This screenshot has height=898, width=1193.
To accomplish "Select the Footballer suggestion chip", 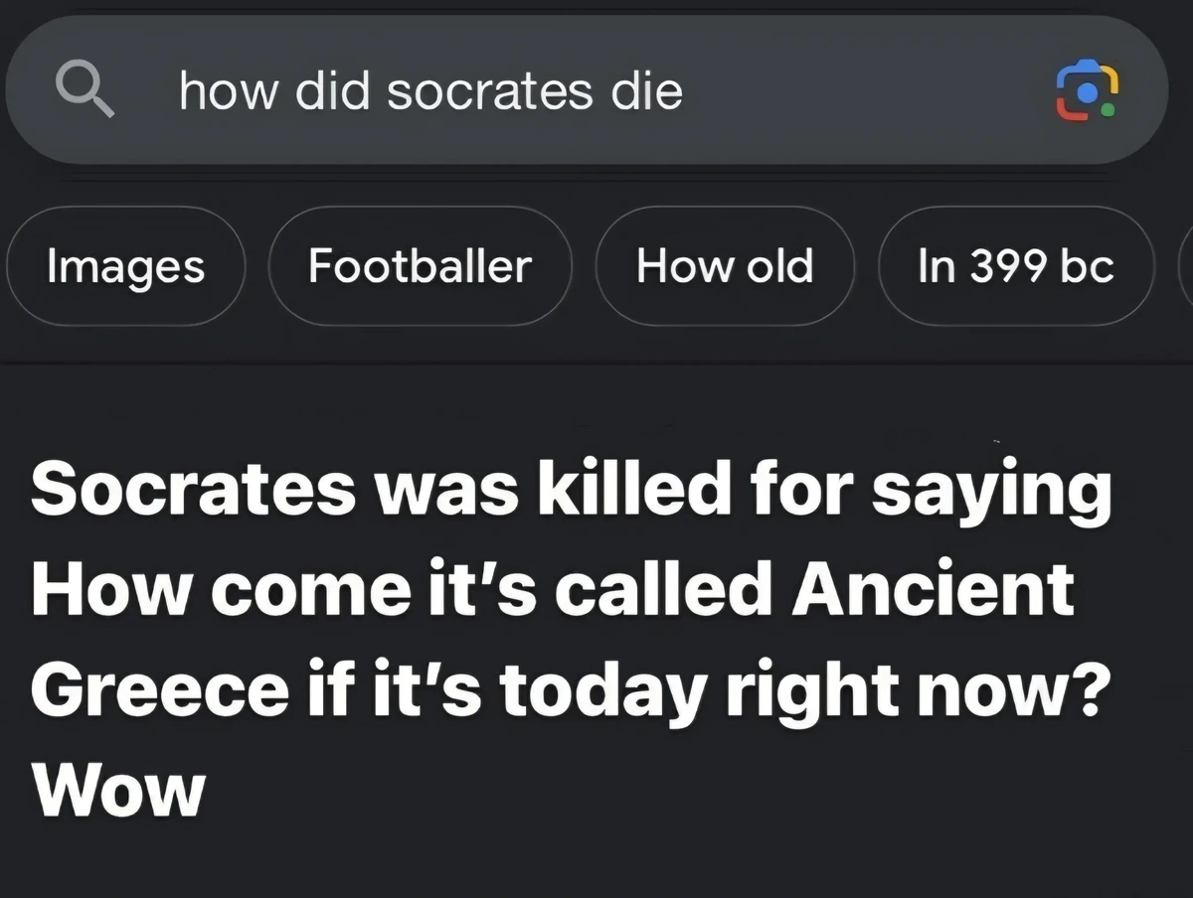I will click(x=420, y=266).
